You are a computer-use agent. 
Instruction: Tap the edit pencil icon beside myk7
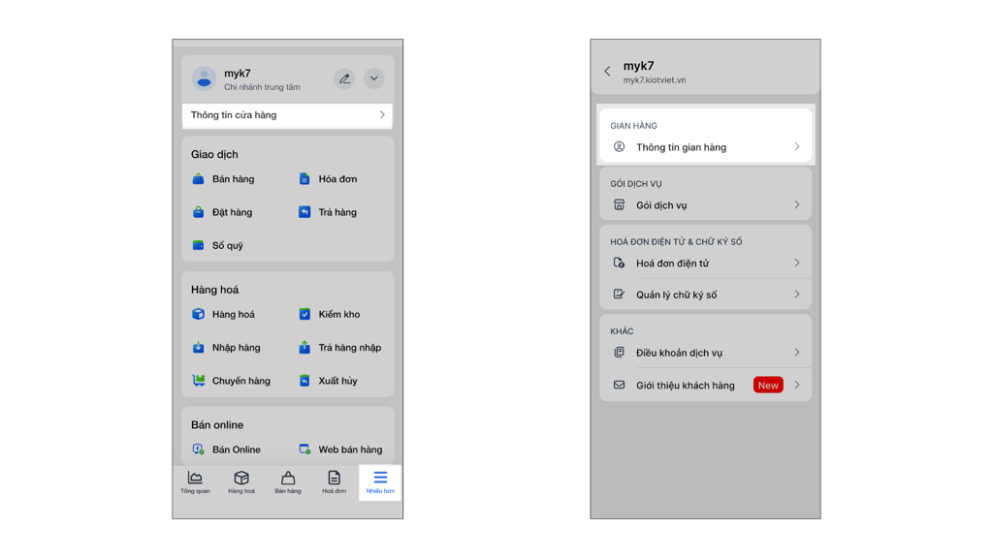click(x=344, y=78)
